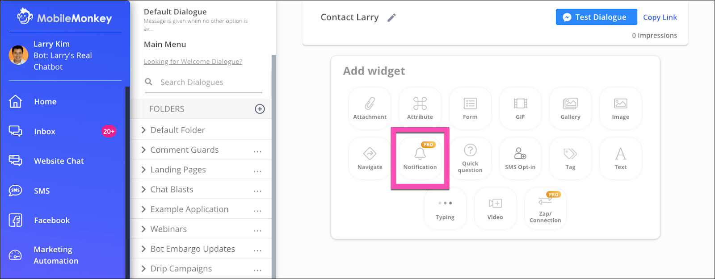Select the Notification widget
This screenshot has width=715, height=279.
[420, 158]
